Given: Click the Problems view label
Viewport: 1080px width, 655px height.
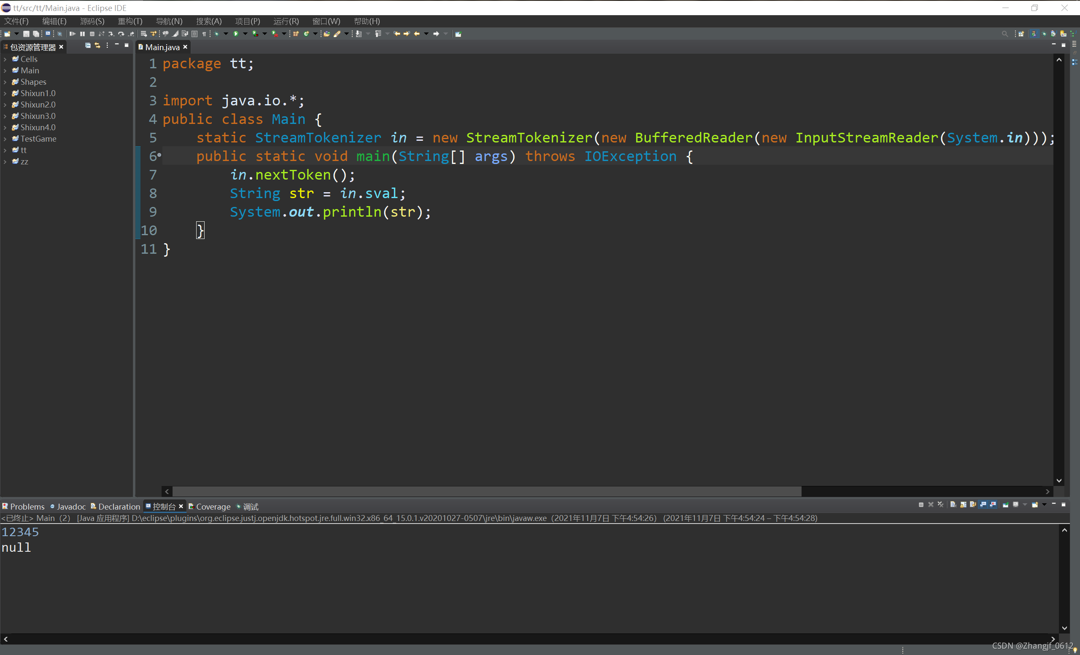Looking at the screenshot, I should tap(28, 507).
